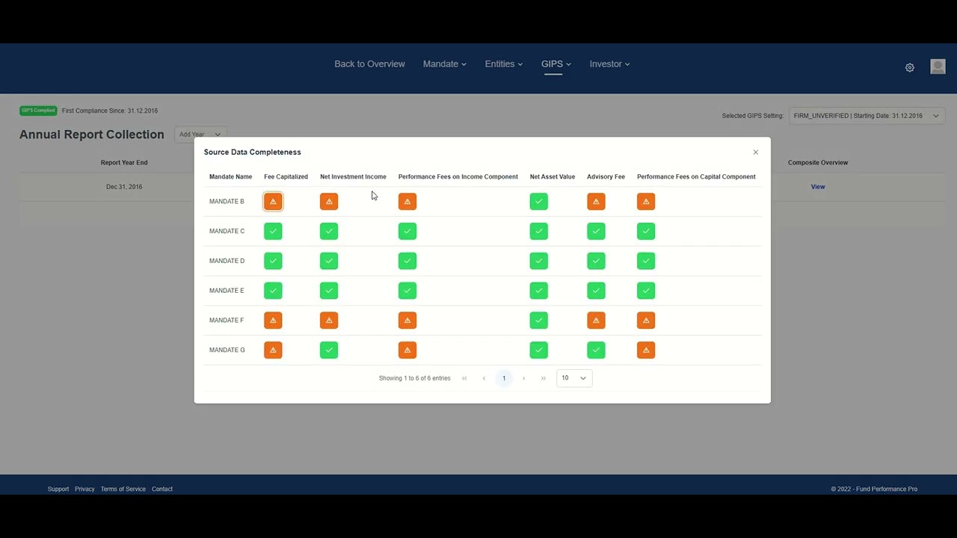Click Mandate G Performance Fees on Capital warning icon
This screenshot has width=957, height=538.
pos(646,350)
